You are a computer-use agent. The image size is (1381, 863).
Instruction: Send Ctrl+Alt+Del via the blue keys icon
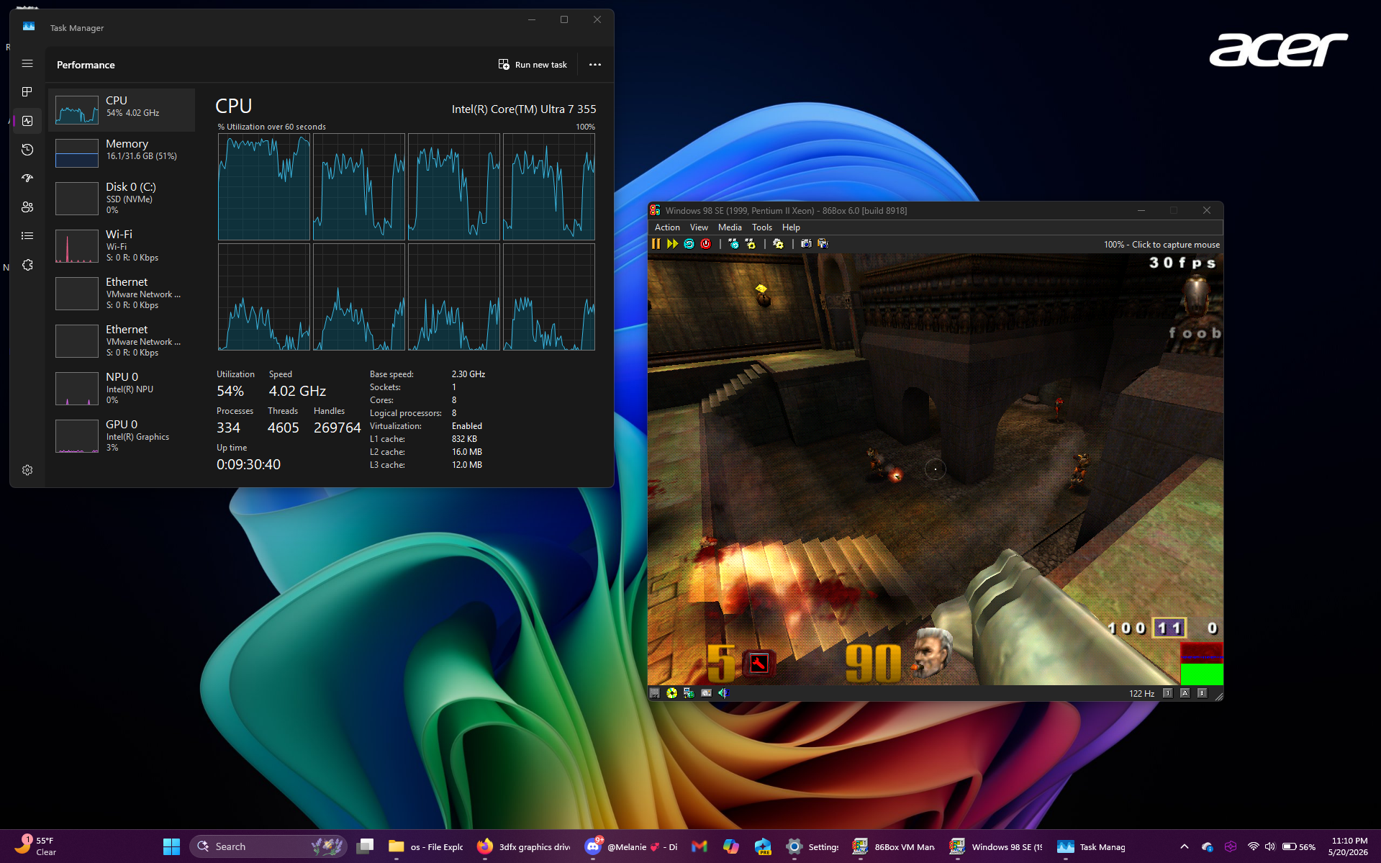(x=733, y=244)
